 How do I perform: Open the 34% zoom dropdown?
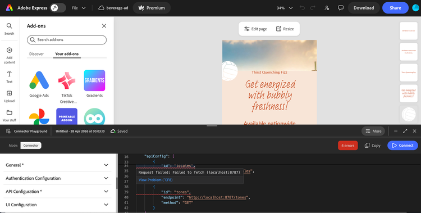[285, 8]
